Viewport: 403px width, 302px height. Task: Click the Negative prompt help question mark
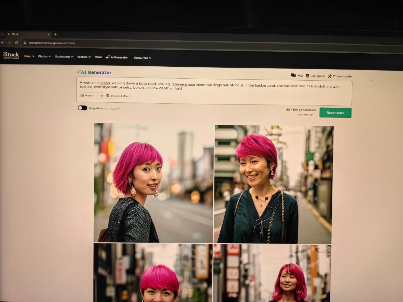click(118, 108)
